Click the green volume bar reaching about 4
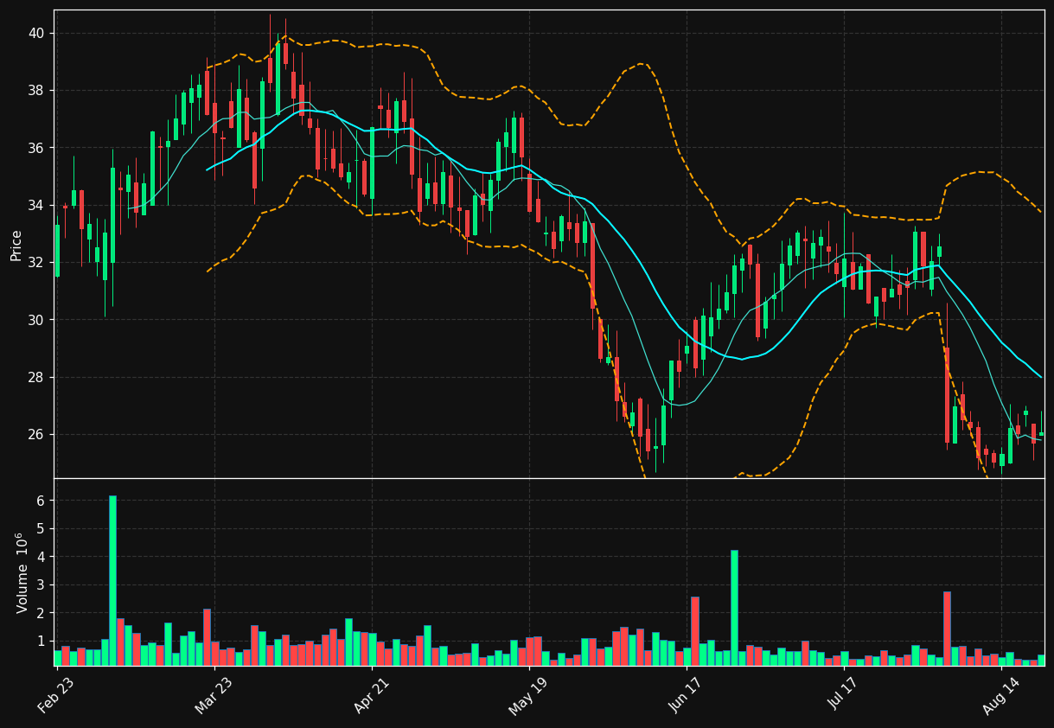Viewport: 1054px width, 728px height. pos(734,608)
